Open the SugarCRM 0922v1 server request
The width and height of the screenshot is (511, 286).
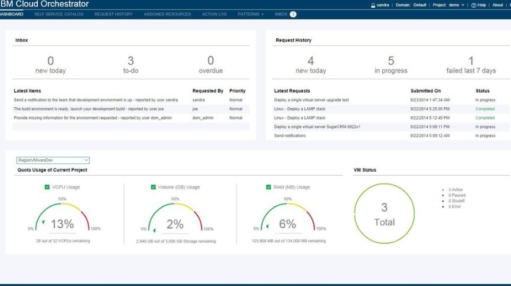pyautogui.click(x=317, y=127)
